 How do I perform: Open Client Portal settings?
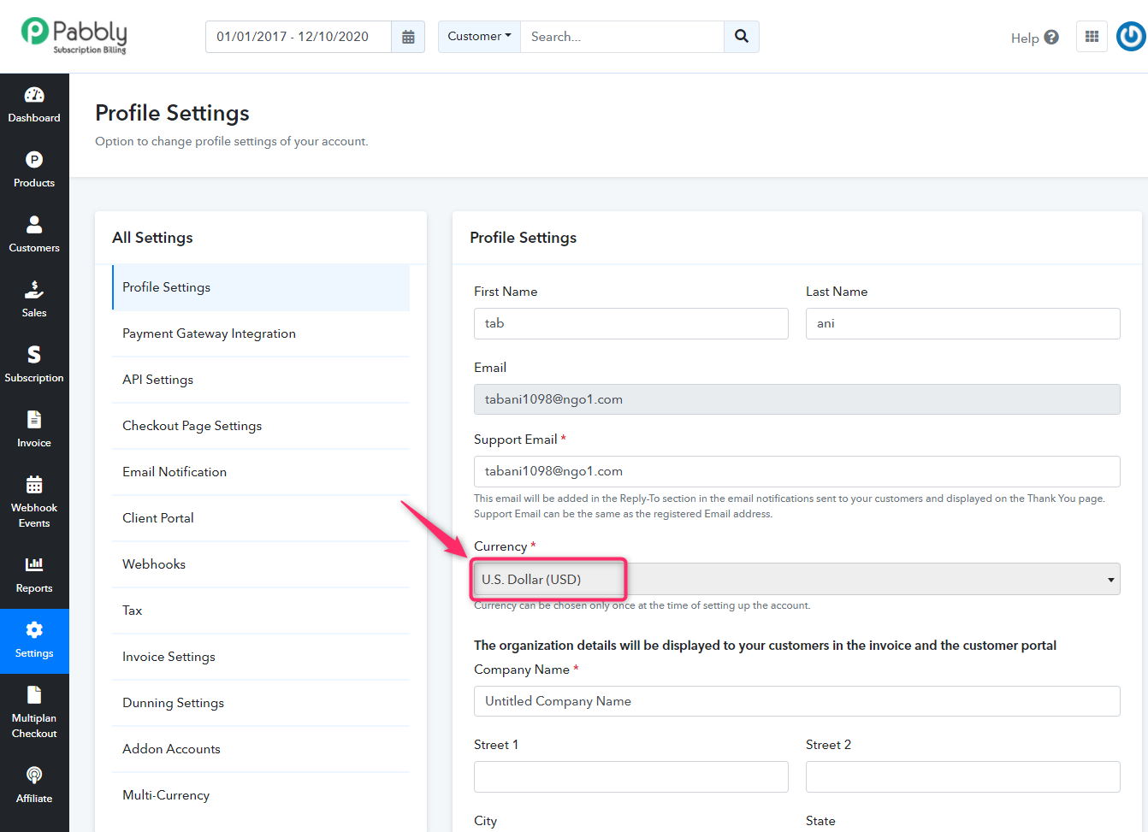(261, 518)
